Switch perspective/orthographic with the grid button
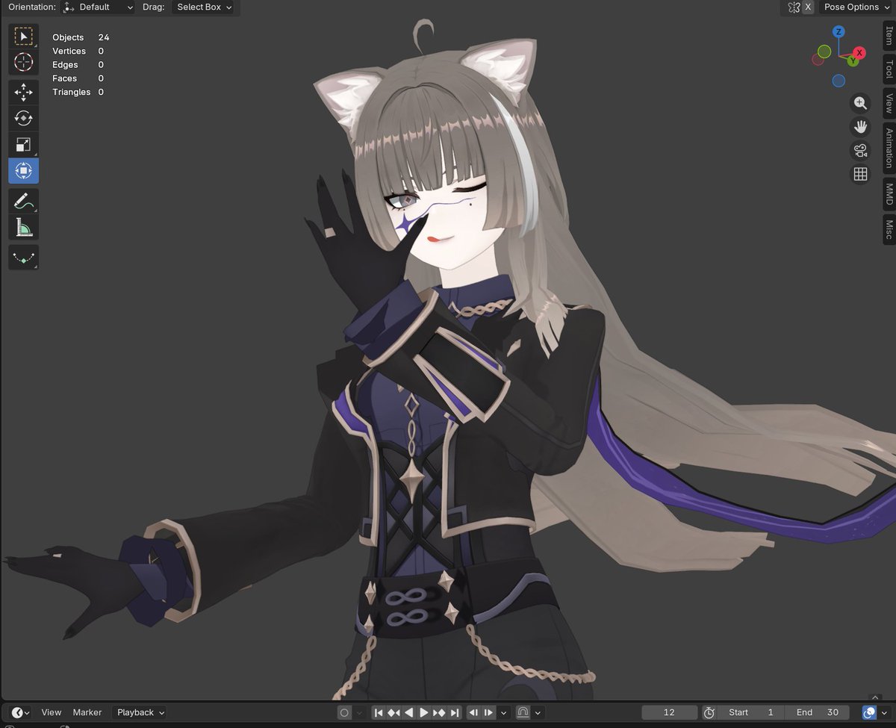This screenshot has height=728, width=896. click(860, 174)
